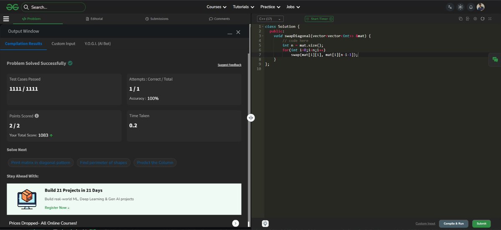
Task: Click the green chat bubble widget
Action: (x=495, y=60)
